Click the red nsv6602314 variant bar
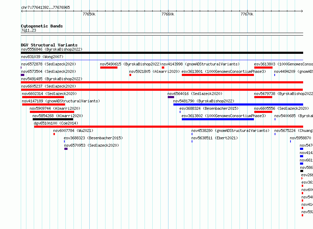The height and width of the screenshot is (229, 313). (43, 97)
